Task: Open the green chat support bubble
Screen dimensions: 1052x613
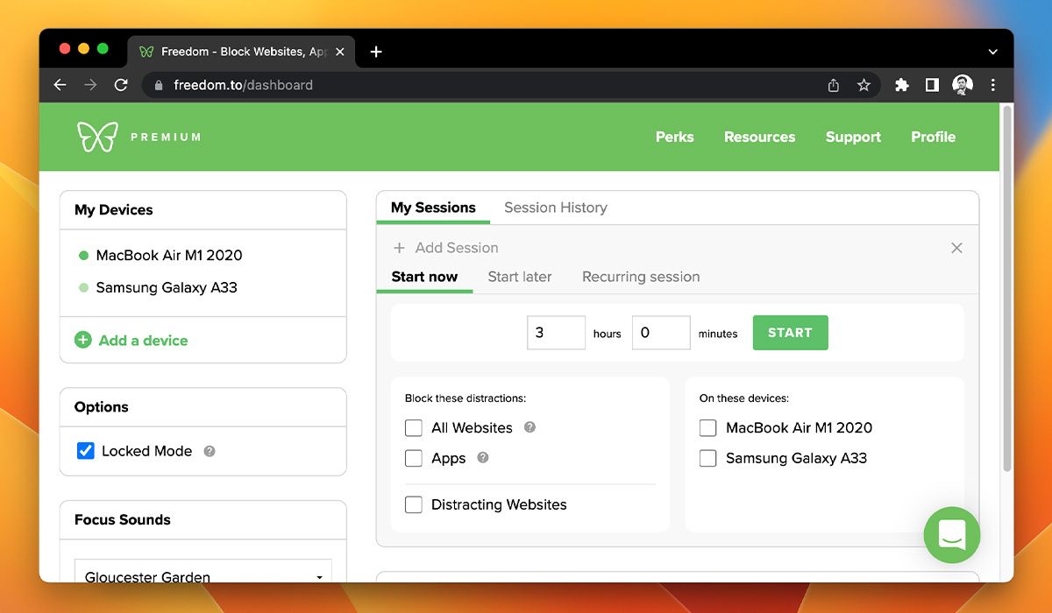Action: click(952, 534)
